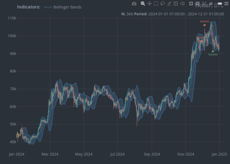Choose the draw rectangle tool
This screenshot has width=230, height=164.
[176, 4]
